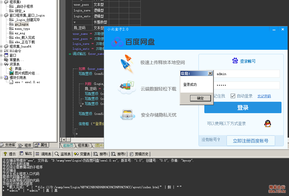Viewport: 289px width, 196px height.
Task: Switch to the 变量表 tab
Action: (x=82, y=154)
